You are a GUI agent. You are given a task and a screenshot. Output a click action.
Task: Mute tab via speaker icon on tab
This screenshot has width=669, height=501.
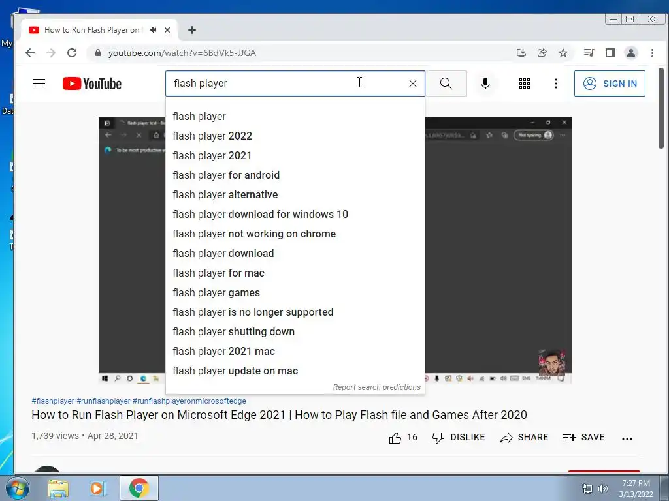point(153,30)
